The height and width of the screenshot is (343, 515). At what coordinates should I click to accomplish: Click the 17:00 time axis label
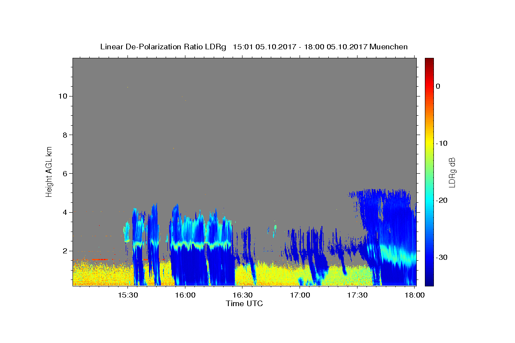pyautogui.click(x=300, y=295)
